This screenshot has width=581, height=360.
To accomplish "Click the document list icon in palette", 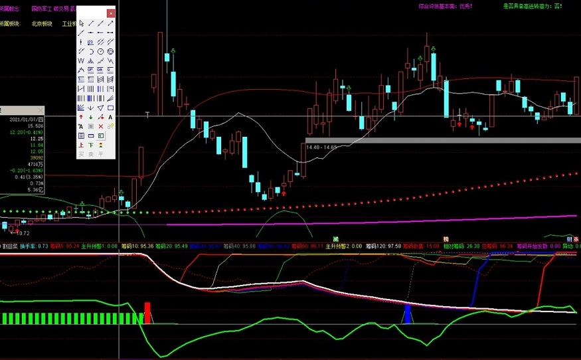I will click(81, 135).
